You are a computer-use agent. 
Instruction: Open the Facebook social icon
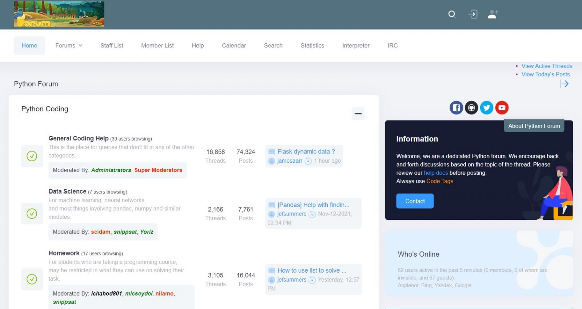pos(456,108)
